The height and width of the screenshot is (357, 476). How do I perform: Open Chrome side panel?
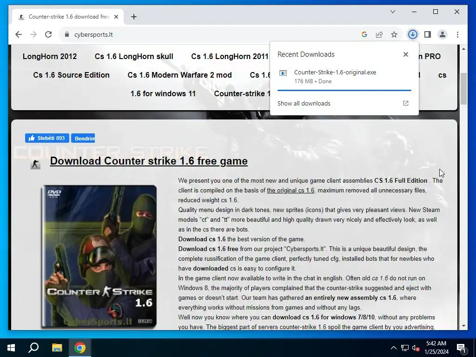[x=428, y=34]
